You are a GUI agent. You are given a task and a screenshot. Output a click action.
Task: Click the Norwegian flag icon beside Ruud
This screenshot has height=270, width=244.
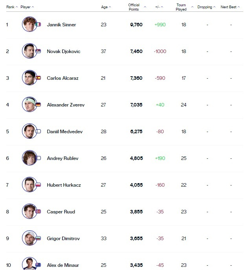pyautogui.click(x=38, y=211)
